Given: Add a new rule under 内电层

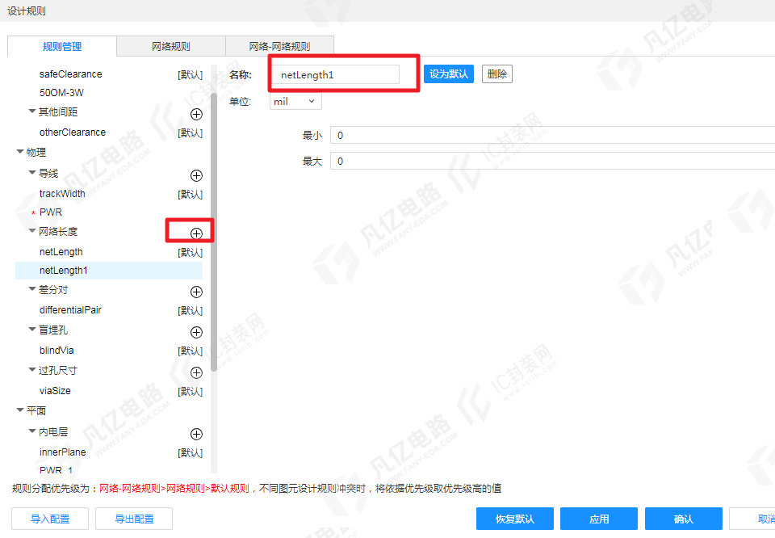Looking at the screenshot, I should [196, 434].
